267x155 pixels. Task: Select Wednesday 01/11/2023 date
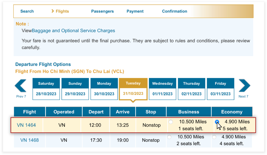tap(162, 89)
